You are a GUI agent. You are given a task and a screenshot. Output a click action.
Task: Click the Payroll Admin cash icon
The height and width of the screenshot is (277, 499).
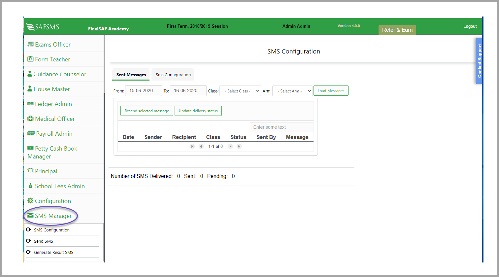31,133
